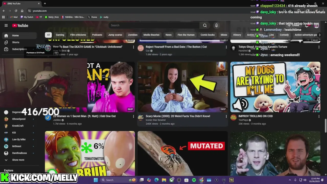Open the Jubilee channel avatar
The width and height of the screenshot is (327, 184).
tap(48, 118)
